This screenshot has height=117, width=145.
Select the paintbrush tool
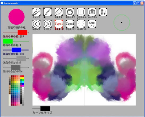[48, 12]
